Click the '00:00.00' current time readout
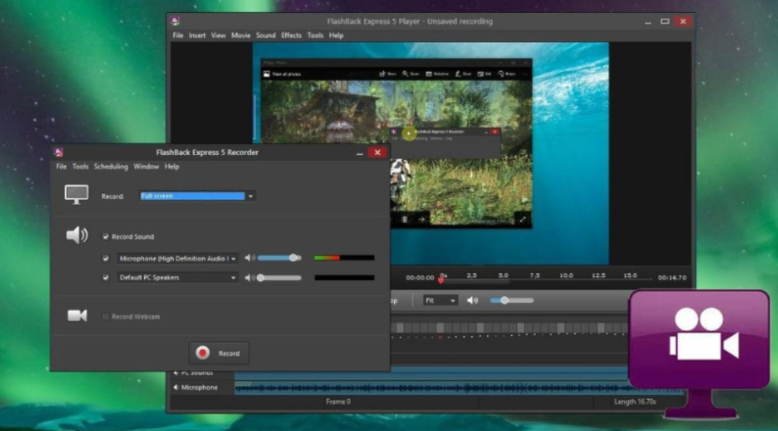The width and height of the screenshot is (778, 431). tap(420, 277)
